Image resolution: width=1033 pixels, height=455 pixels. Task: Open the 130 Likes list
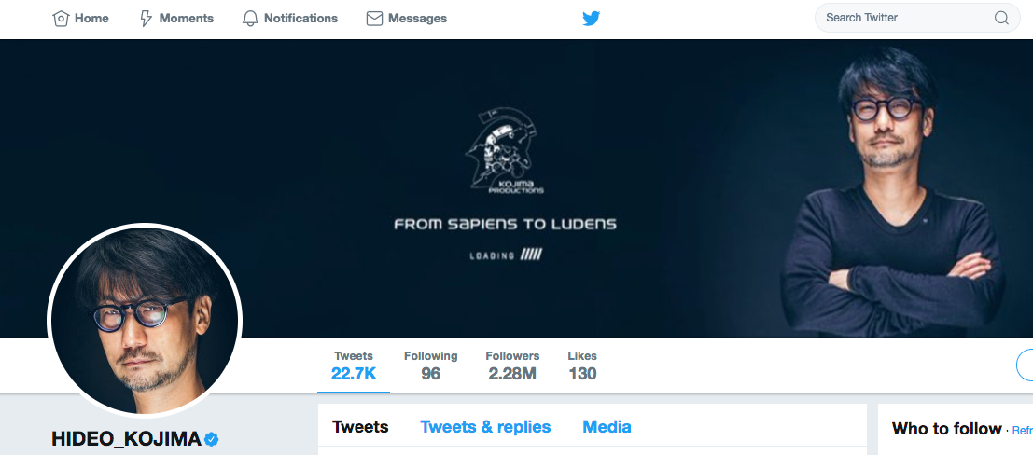(x=582, y=366)
